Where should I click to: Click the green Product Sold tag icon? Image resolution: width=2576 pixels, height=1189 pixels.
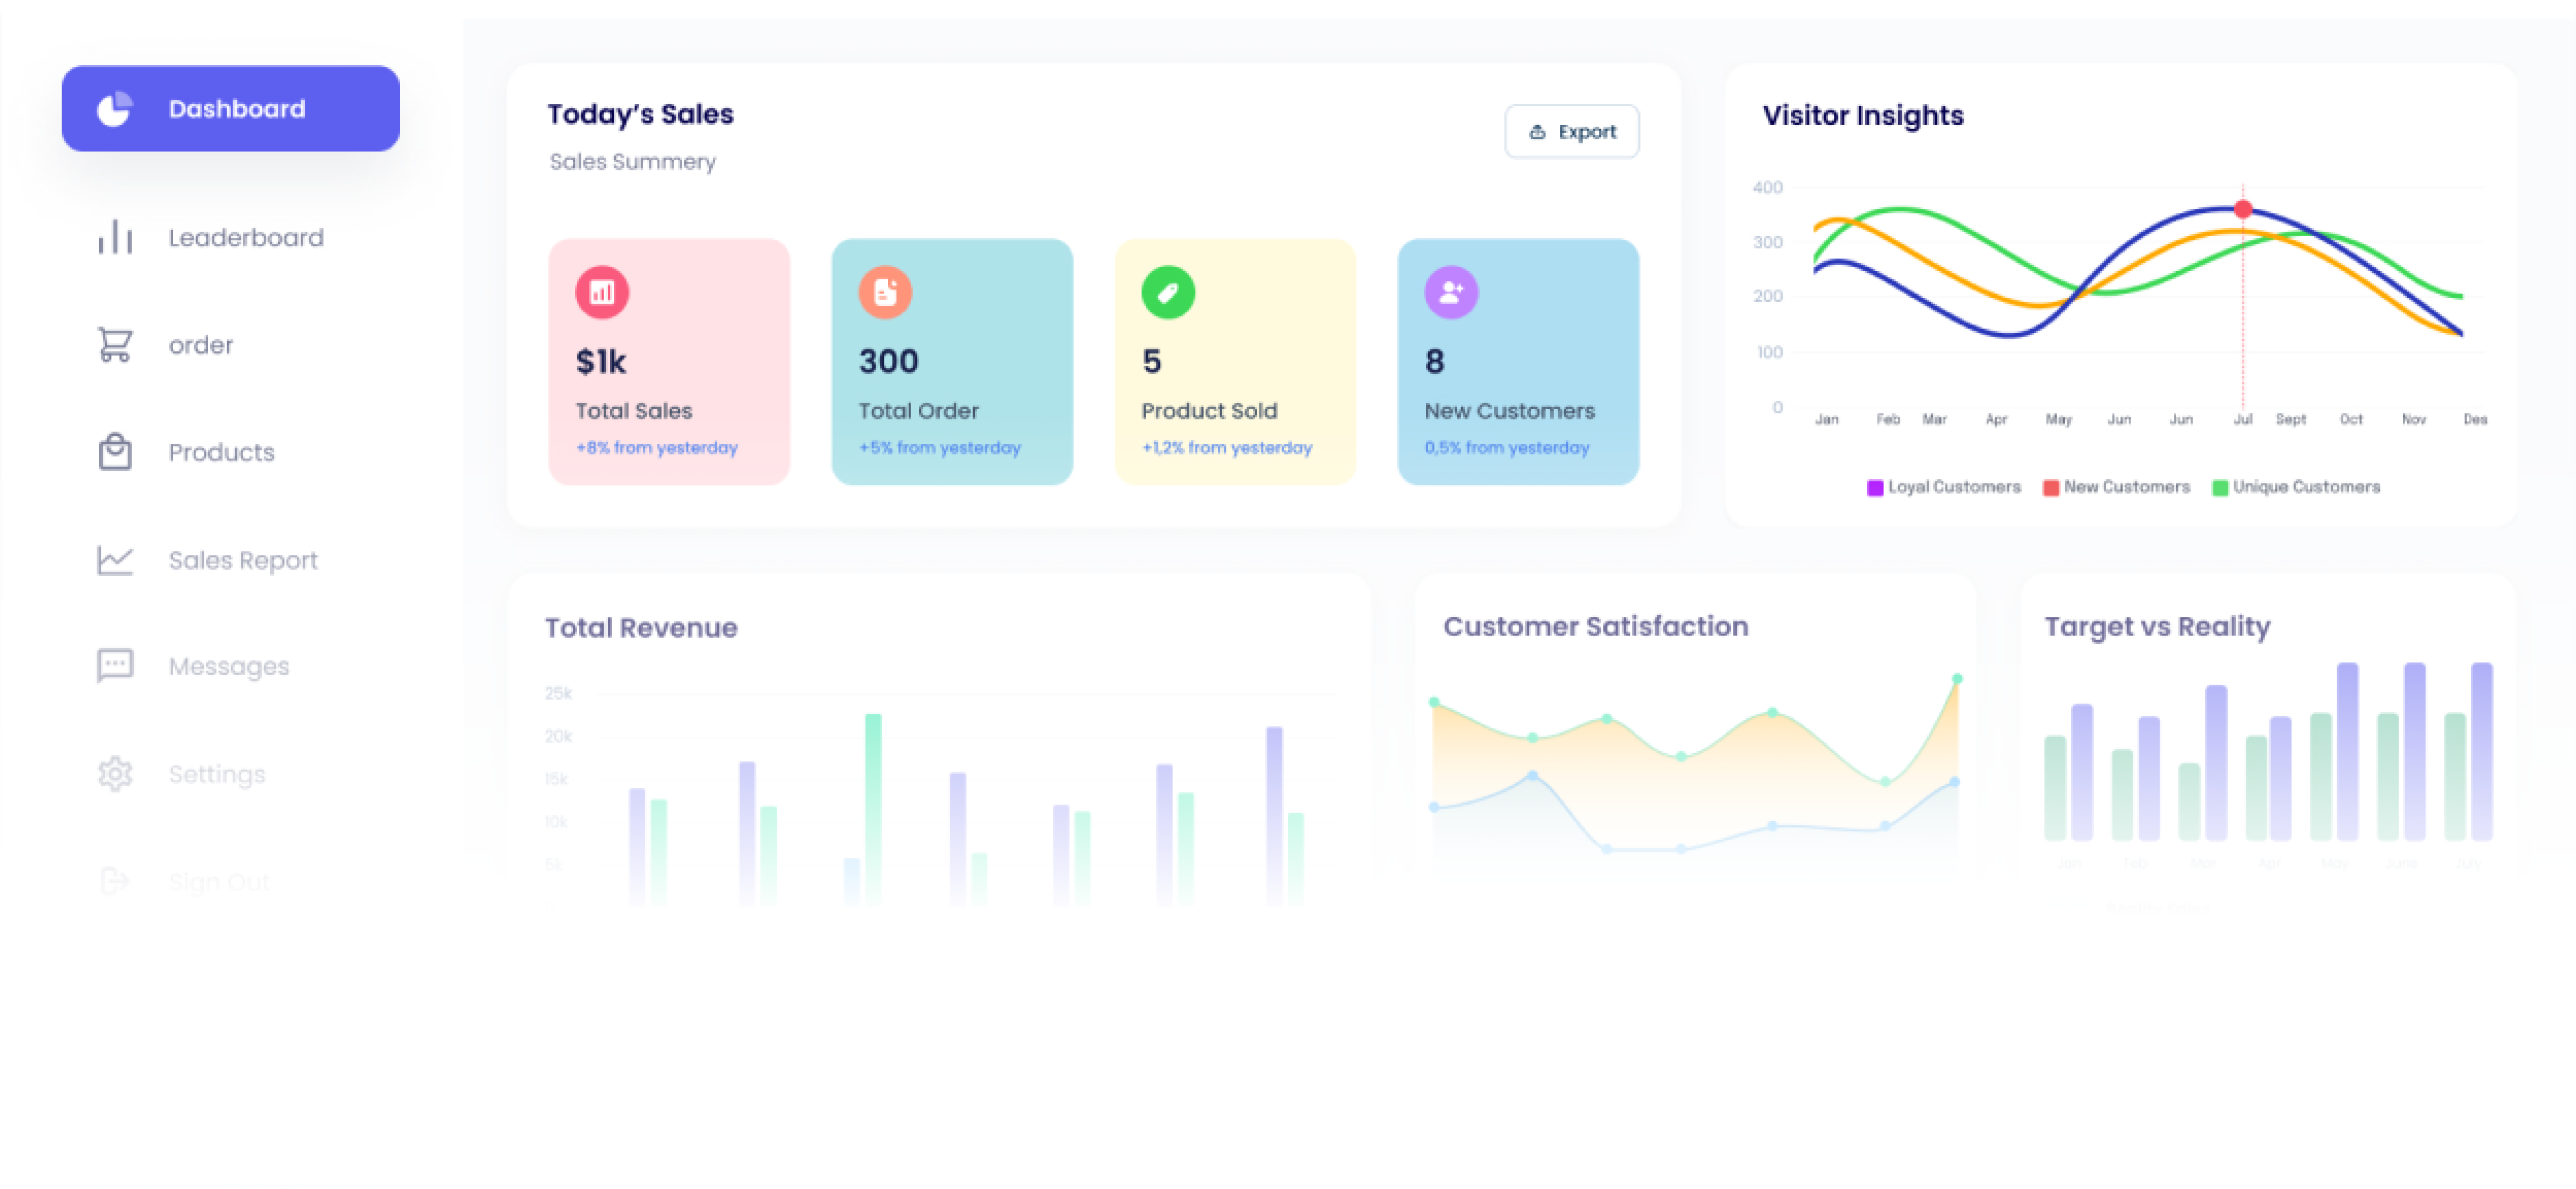(1168, 293)
